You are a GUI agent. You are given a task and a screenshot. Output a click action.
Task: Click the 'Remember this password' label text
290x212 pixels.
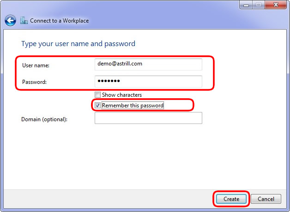(x=133, y=106)
